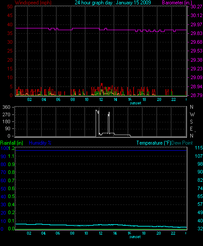Click the 50 mph windspeed scale value
Image resolution: width=203 pixels, height=246 pixels.
pyautogui.click(x=10, y=7)
